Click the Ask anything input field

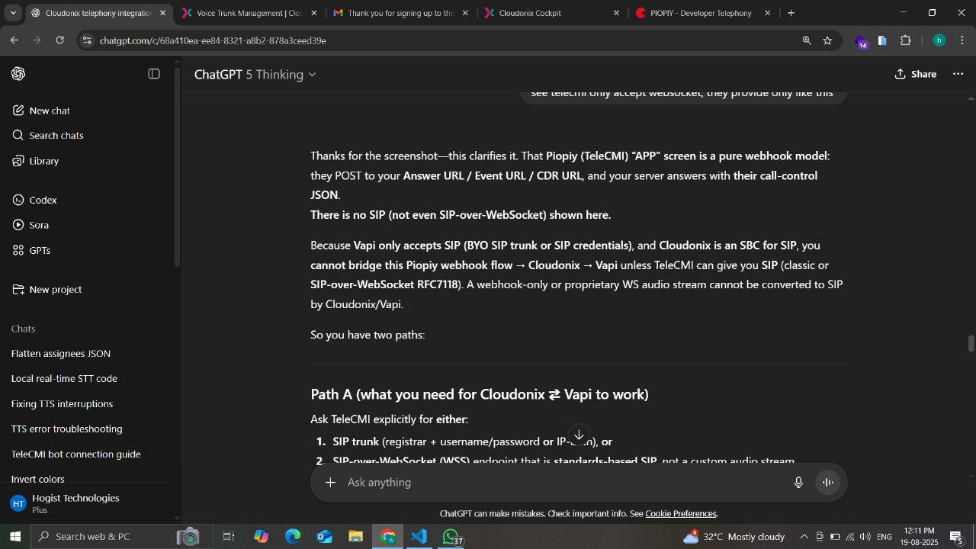click(564, 483)
